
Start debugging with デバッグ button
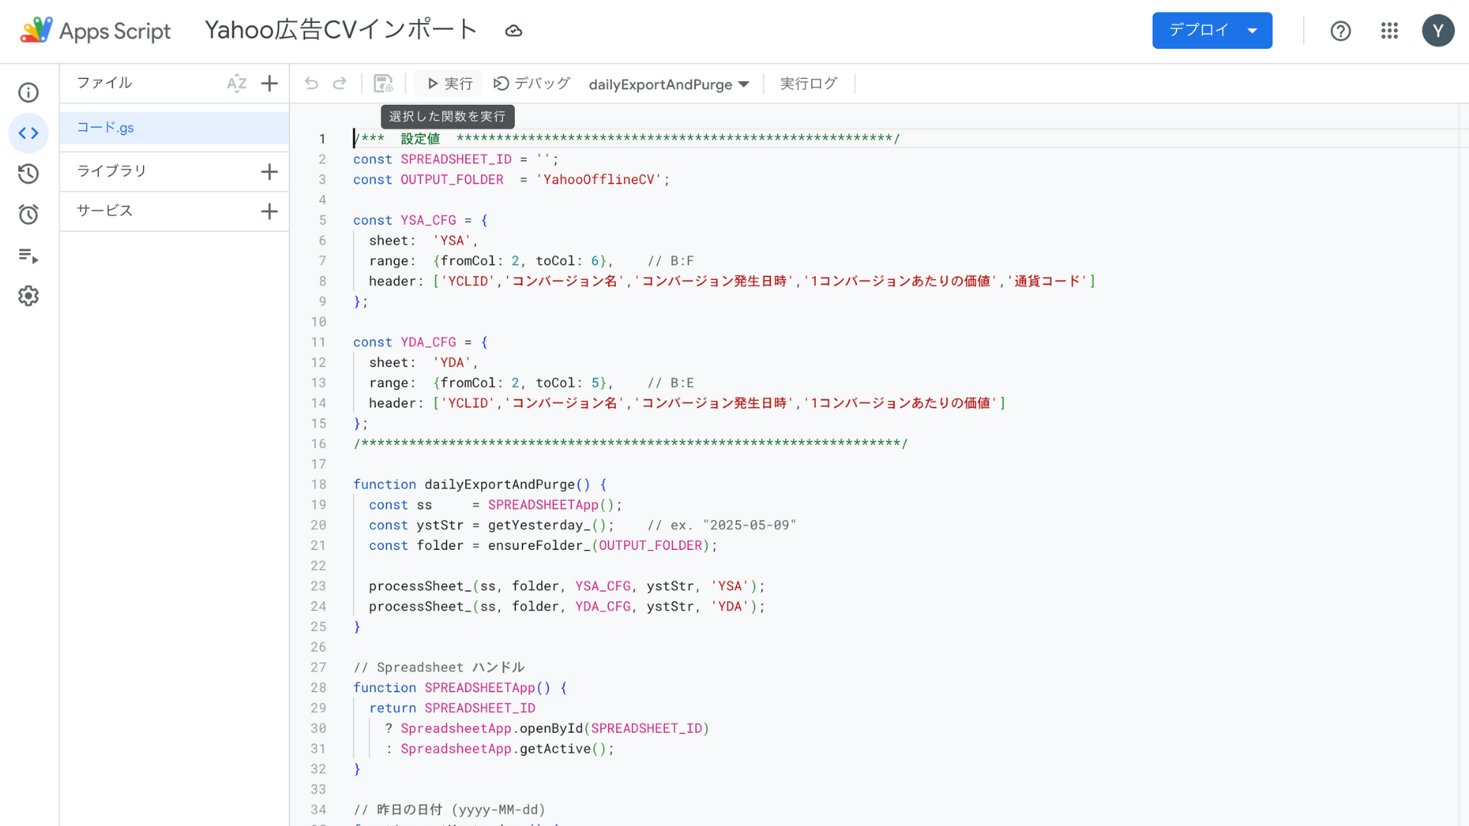tap(533, 83)
